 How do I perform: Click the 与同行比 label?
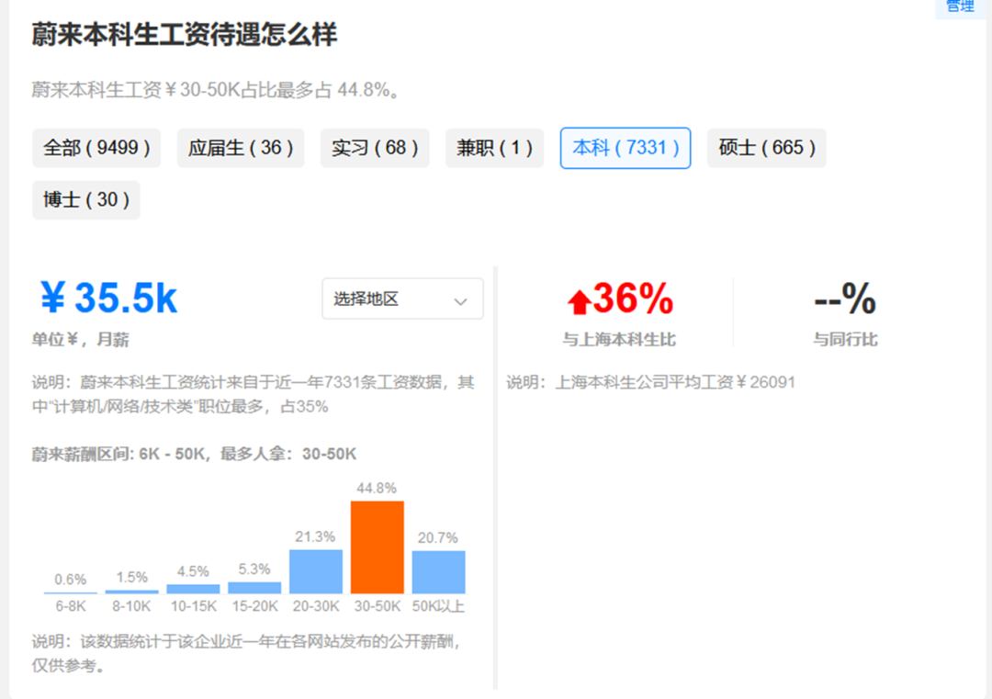point(845,340)
